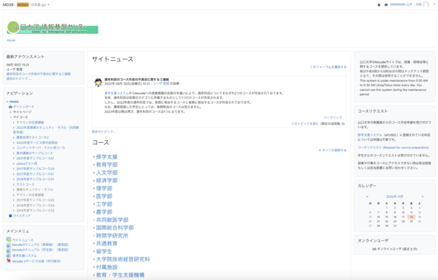Select day 30 in the calendar
Screen dimensions: 438x280
pyautogui.click(x=395, y=226)
